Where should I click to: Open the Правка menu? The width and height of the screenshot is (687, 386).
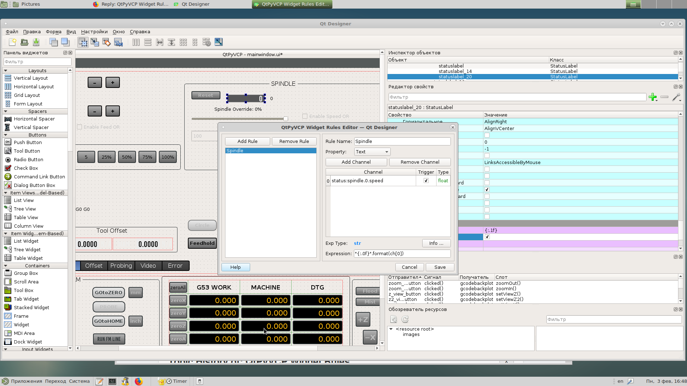(32, 32)
